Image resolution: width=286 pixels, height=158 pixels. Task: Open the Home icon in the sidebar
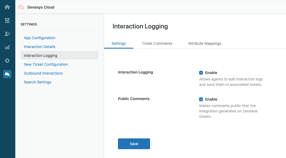coord(7,7)
